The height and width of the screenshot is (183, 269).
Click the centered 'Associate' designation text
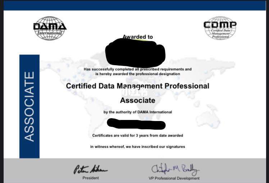point(138,101)
